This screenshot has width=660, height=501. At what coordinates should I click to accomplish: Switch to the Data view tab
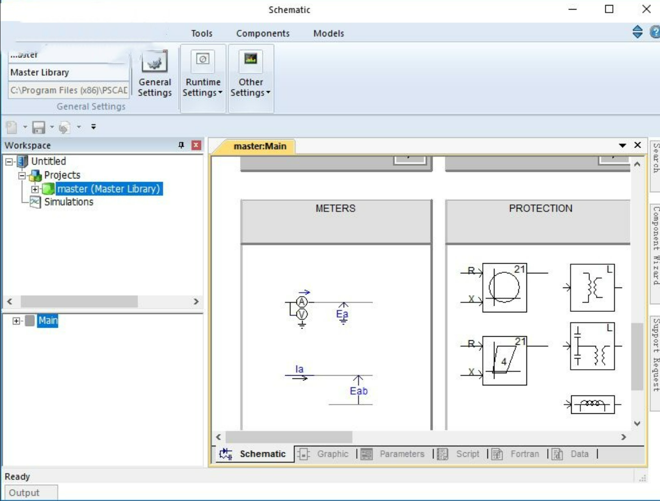[x=571, y=454]
